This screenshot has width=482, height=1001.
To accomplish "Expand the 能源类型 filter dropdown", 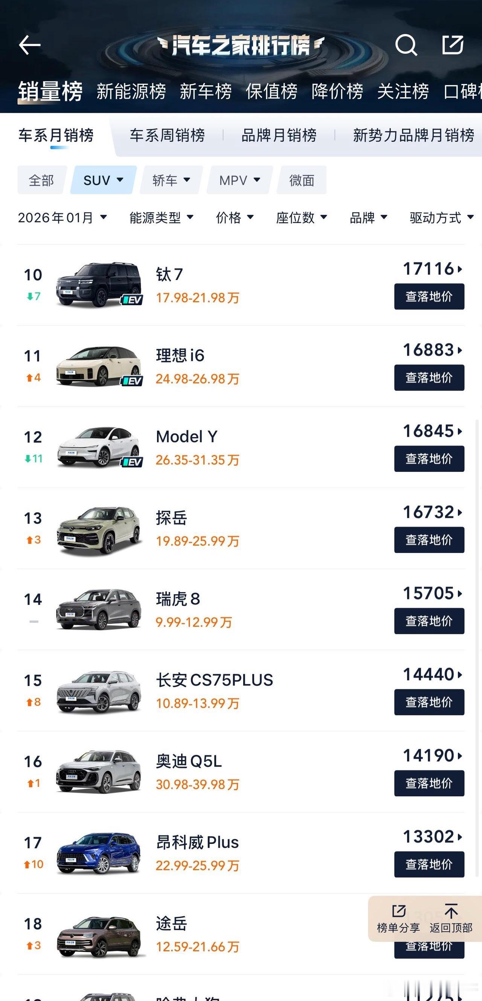I will coord(161,217).
